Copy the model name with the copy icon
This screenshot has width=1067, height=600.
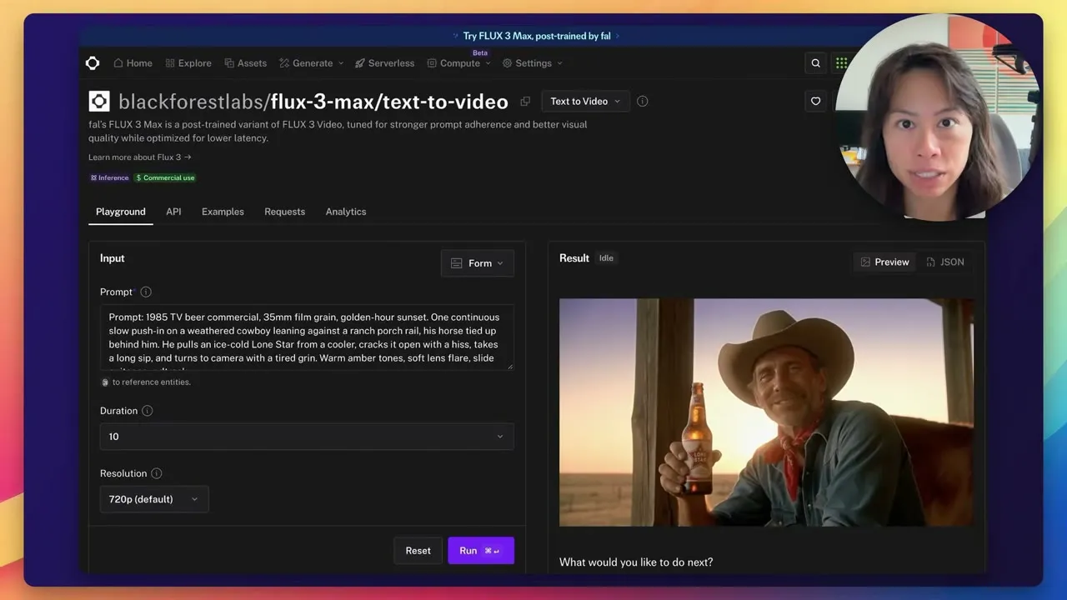[x=525, y=102]
